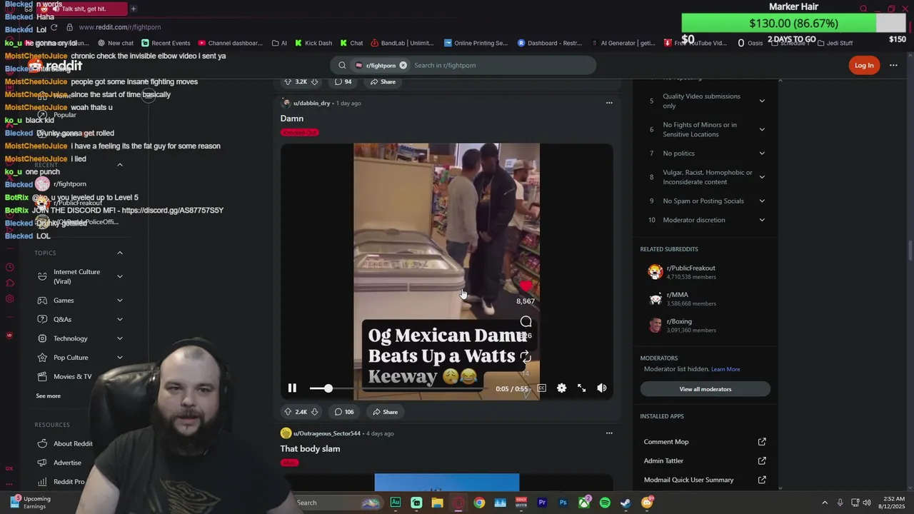
Task: Expand Internet Culture (Viral) topic
Action: point(120,277)
